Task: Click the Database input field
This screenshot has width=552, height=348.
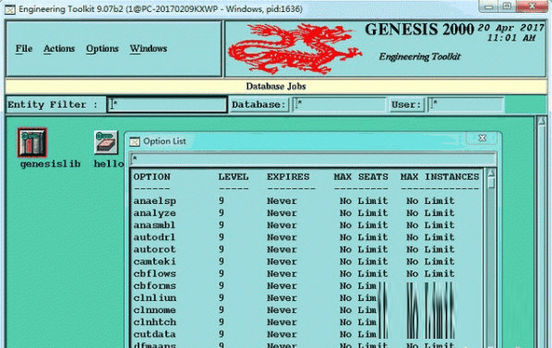Action: pyautogui.click(x=339, y=104)
